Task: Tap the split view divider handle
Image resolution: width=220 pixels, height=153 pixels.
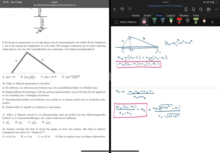Action: (x=110, y=76)
